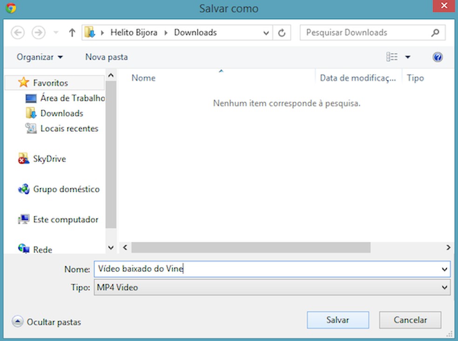Click the Chrome icon in title bar
This screenshot has height=341, width=458.
[11, 8]
